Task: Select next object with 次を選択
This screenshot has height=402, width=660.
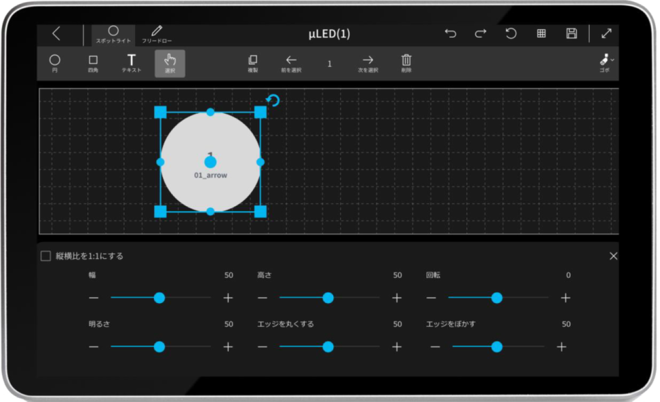Action: pyautogui.click(x=368, y=63)
